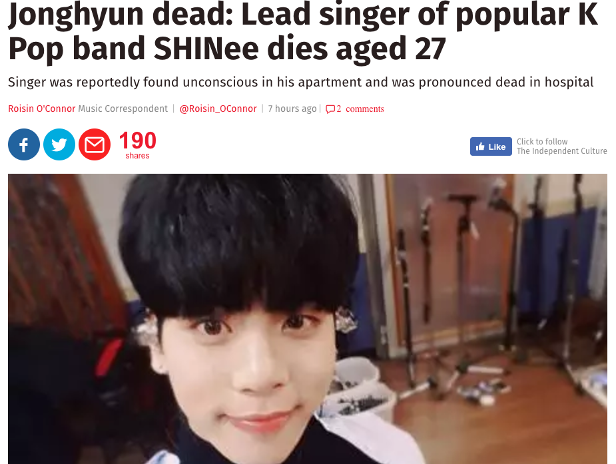The width and height of the screenshot is (616, 464).
Task: Click The Independent Culture page name
Action: (x=562, y=151)
